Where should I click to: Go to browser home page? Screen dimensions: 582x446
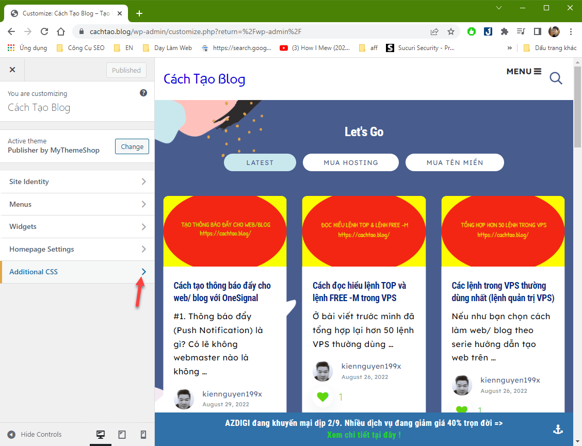pos(61,31)
